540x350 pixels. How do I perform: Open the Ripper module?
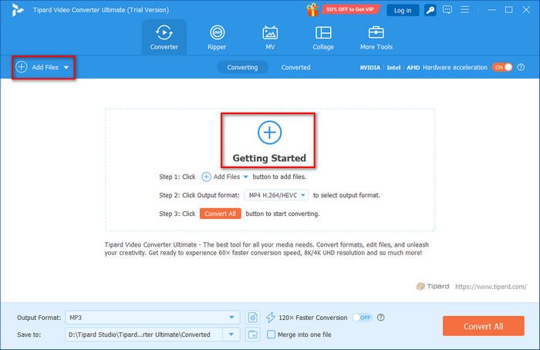click(x=217, y=38)
